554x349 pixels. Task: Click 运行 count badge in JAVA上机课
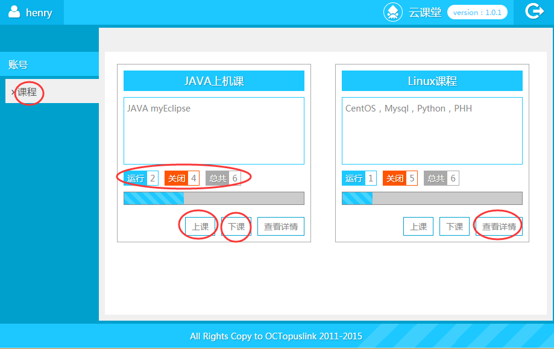pyautogui.click(x=141, y=178)
